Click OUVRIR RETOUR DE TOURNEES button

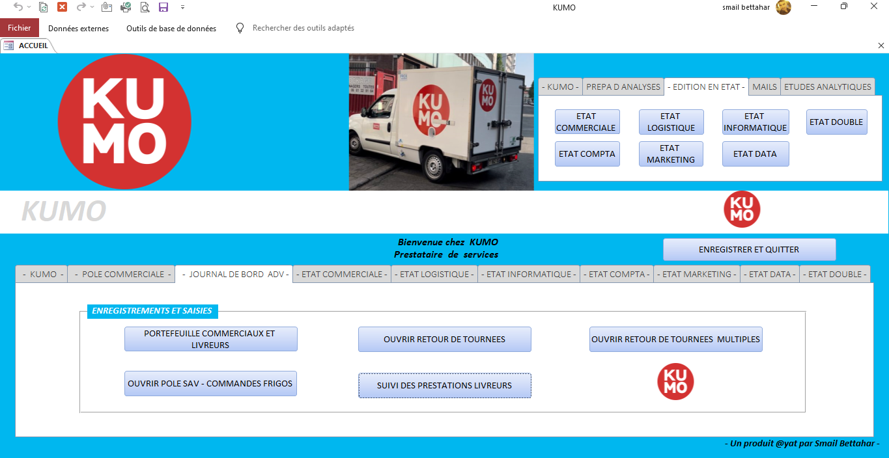[445, 339]
